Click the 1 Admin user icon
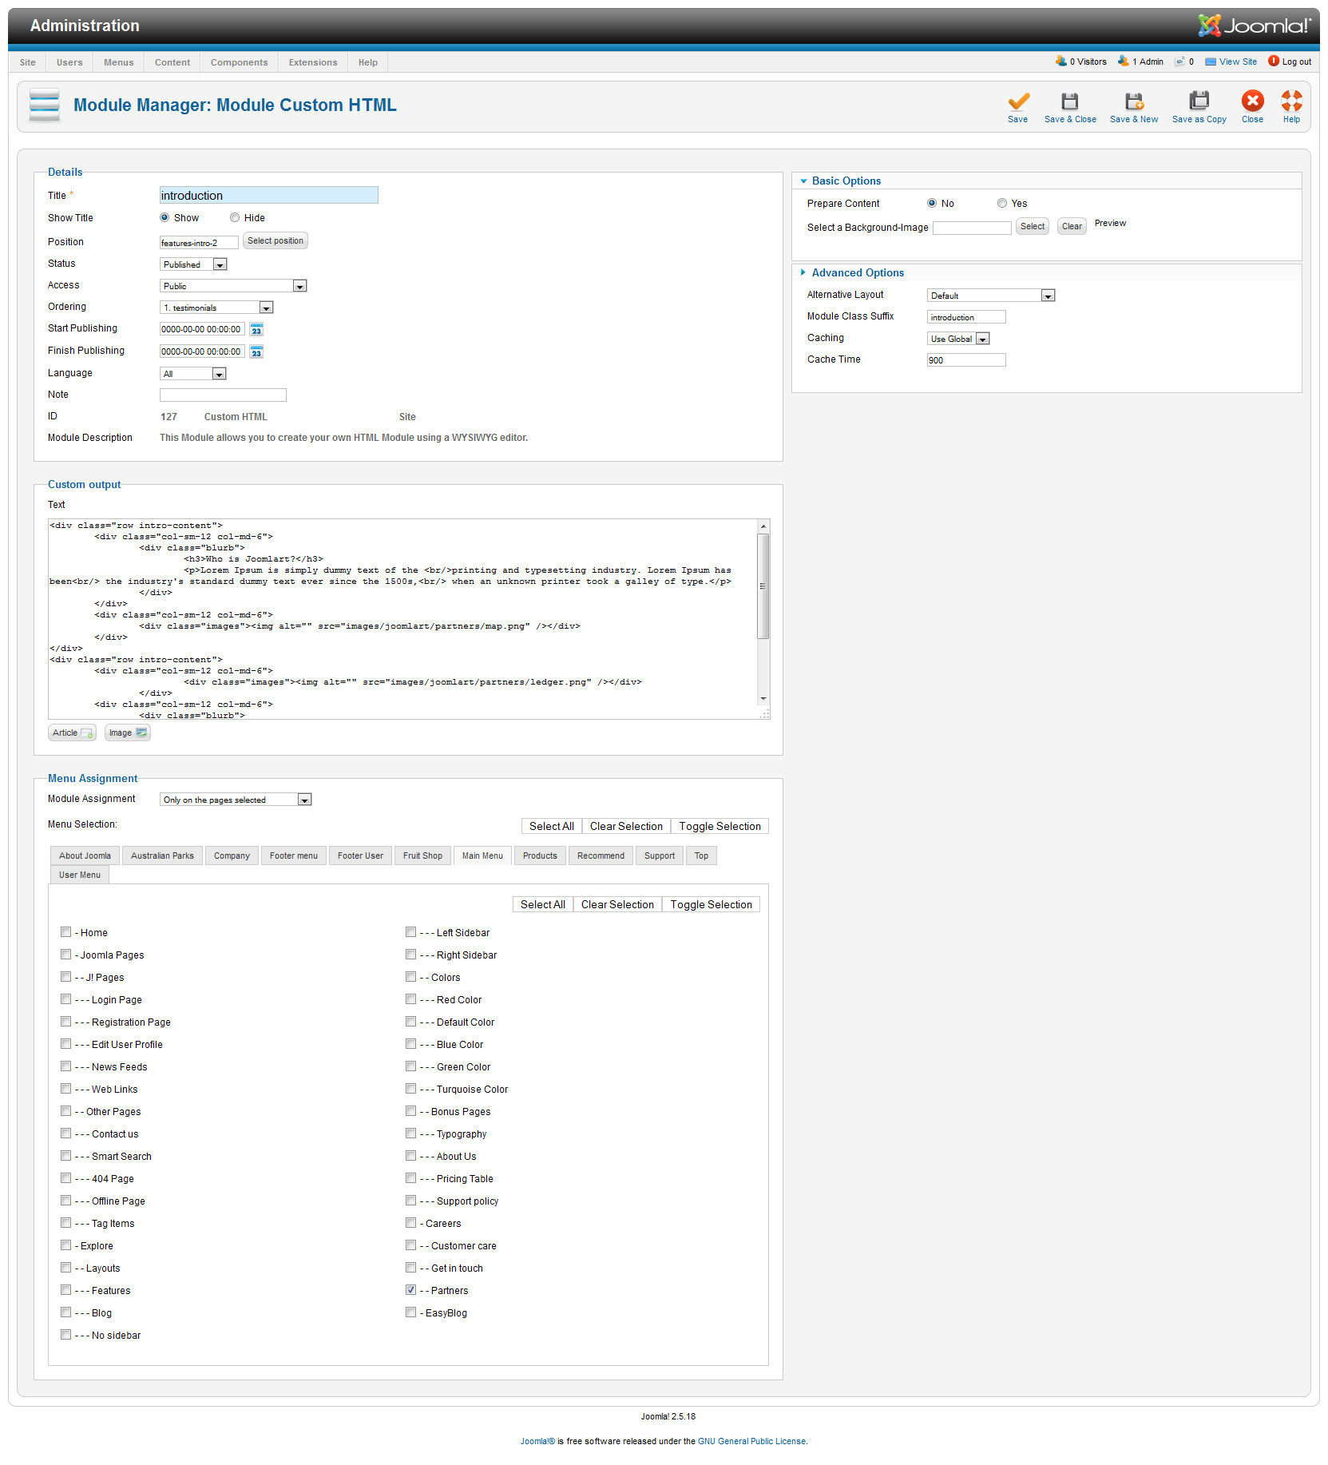The height and width of the screenshot is (1465, 1328). pos(1123,61)
